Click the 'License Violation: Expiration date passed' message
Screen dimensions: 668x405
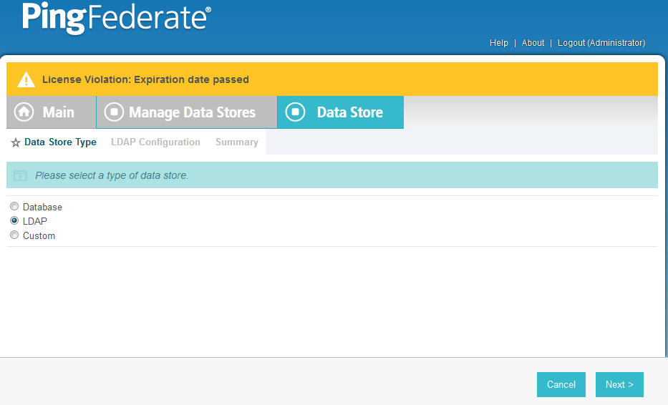click(145, 79)
